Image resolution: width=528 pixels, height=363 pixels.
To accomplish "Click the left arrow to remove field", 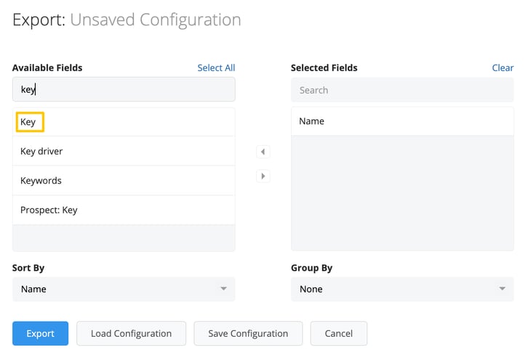I will pos(263,152).
